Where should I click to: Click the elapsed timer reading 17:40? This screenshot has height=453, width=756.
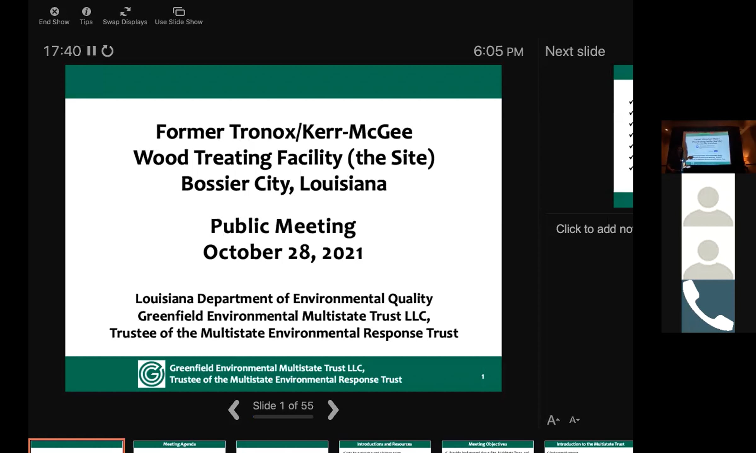coord(62,51)
